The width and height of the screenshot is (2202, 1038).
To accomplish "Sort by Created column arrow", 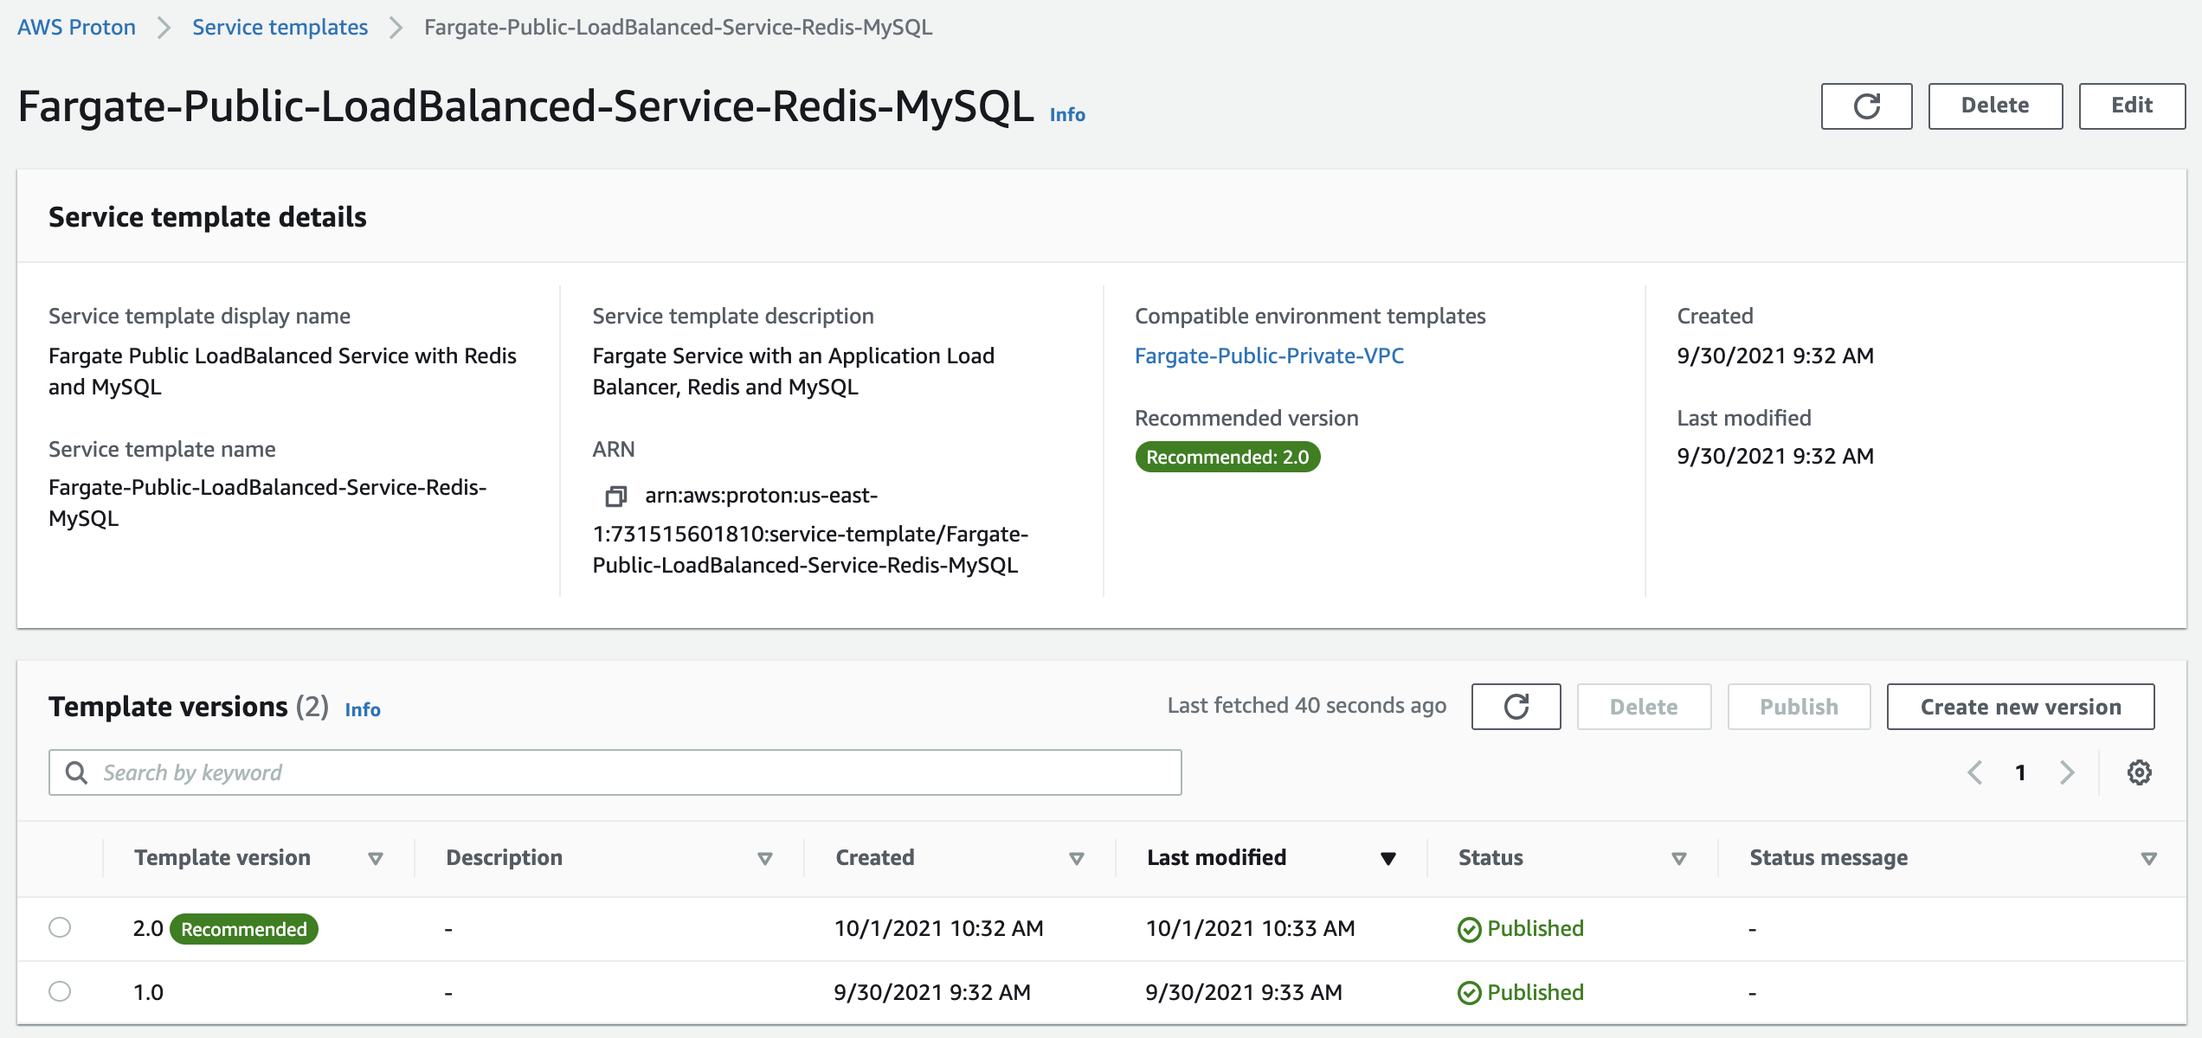I will click(1077, 859).
